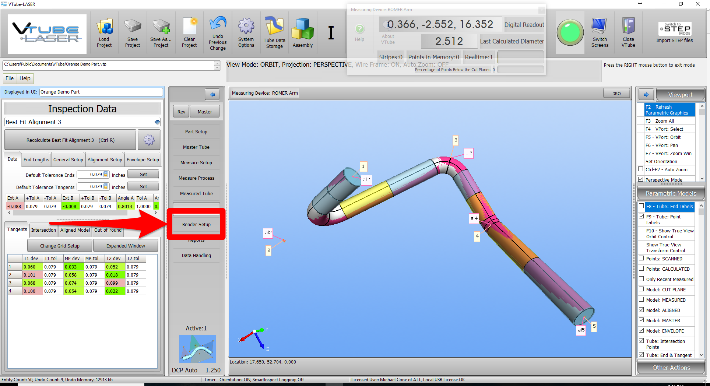This screenshot has width=710, height=386.
Task: Click the Master button
Action: pos(205,112)
